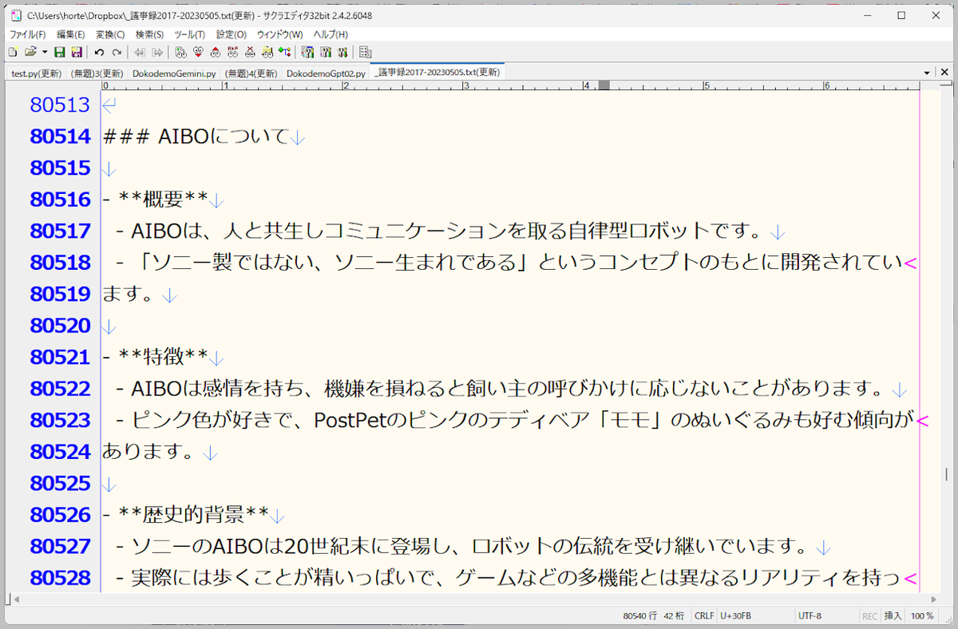Click the line starting ピンク色が好きで
The width and height of the screenshot is (958, 629).
click(x=515, y=420)
